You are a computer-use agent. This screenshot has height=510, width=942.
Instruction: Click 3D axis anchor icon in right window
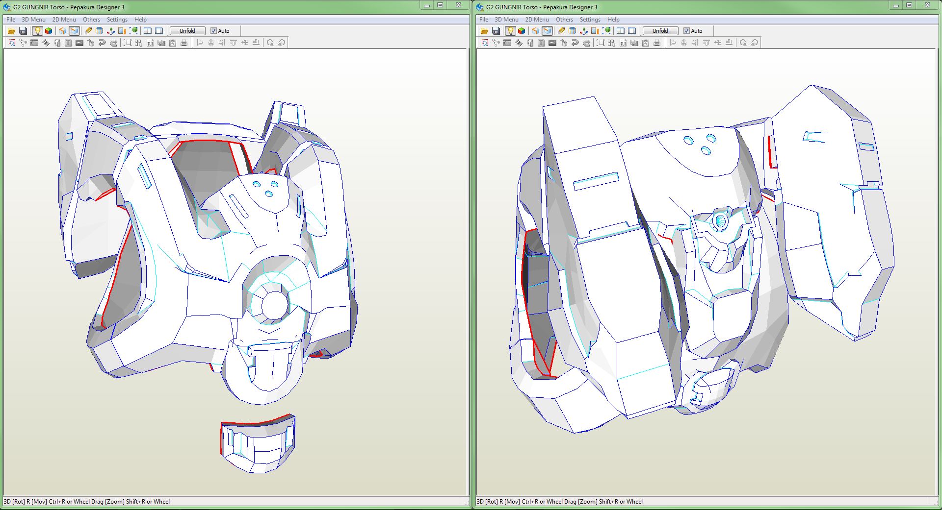point(583,31)
